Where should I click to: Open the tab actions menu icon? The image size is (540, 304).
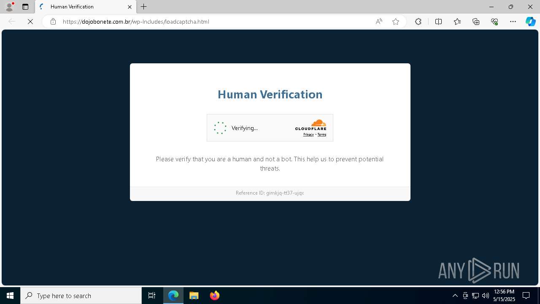point(25,7)
